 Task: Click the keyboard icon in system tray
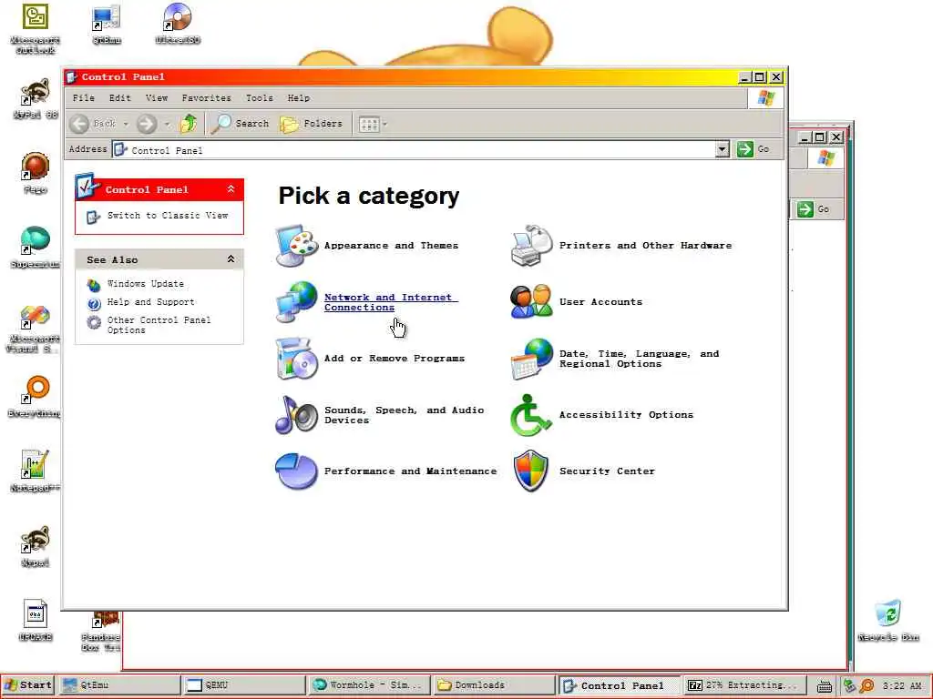[824, 686]
